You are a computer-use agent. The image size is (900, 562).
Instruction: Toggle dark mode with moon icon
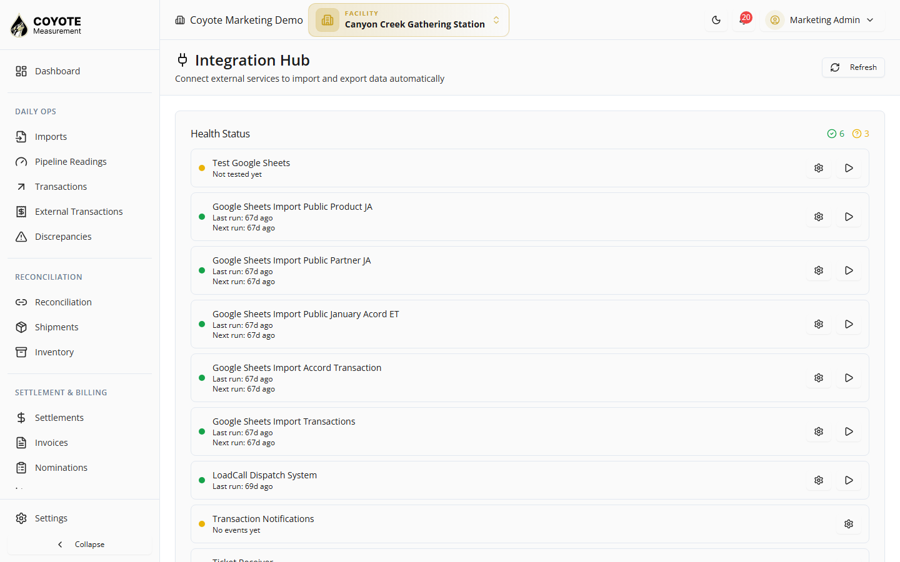pyautogui.click(x=716, y=20)
